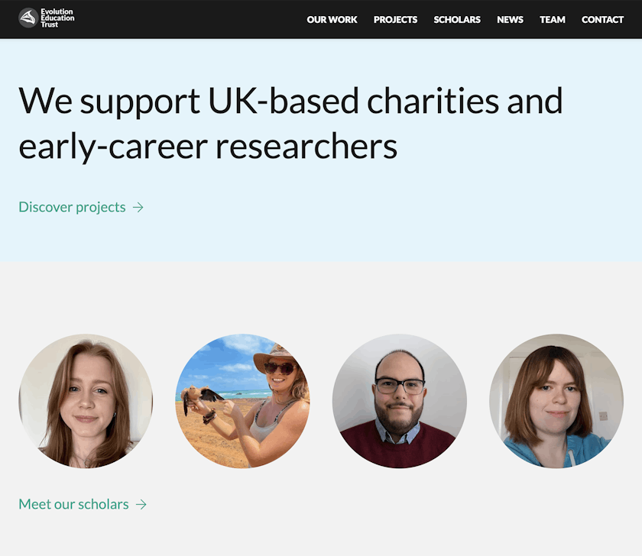Open the OUR WORK menu item
Image resolution: width=642 pixels, height=556 pixels.
(x=332, y=20)
